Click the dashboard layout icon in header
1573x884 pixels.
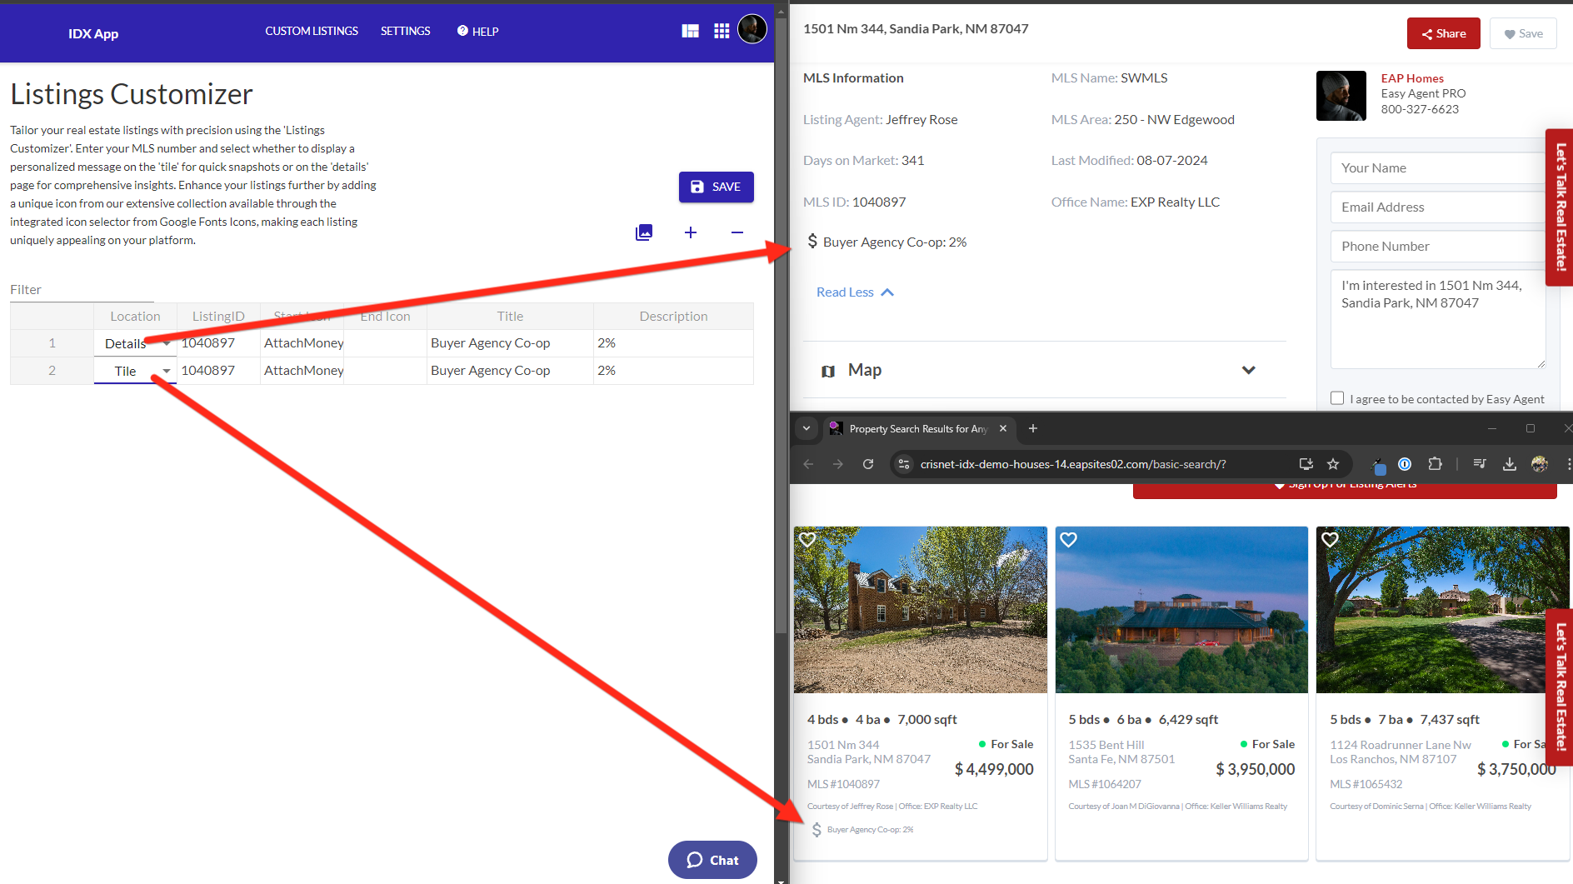[x=690, y=31]
